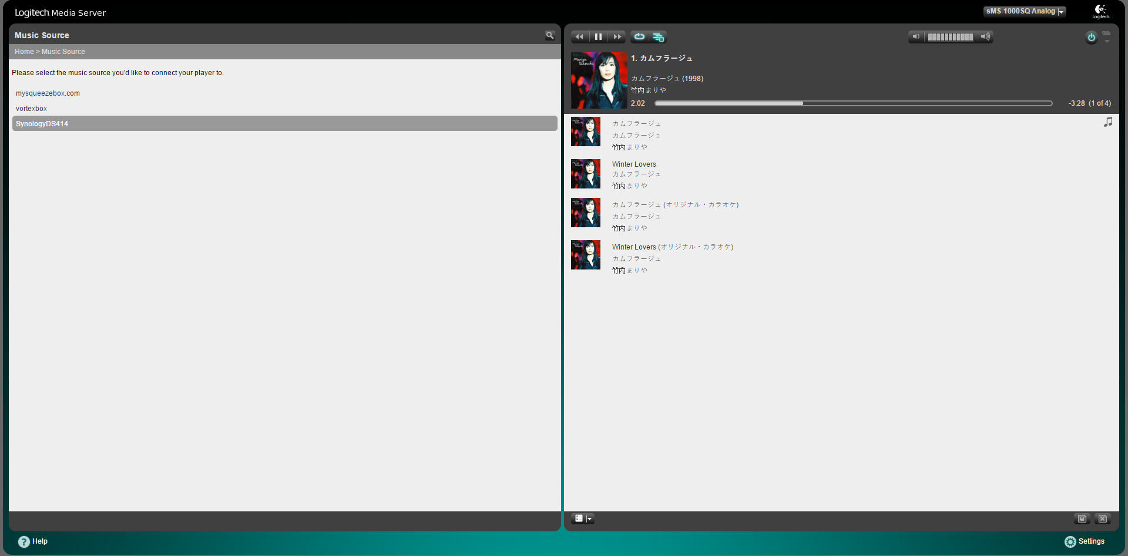Lower volume with quiet speaker icon
Screen dimensions: 1128x556
coord(916,37)
